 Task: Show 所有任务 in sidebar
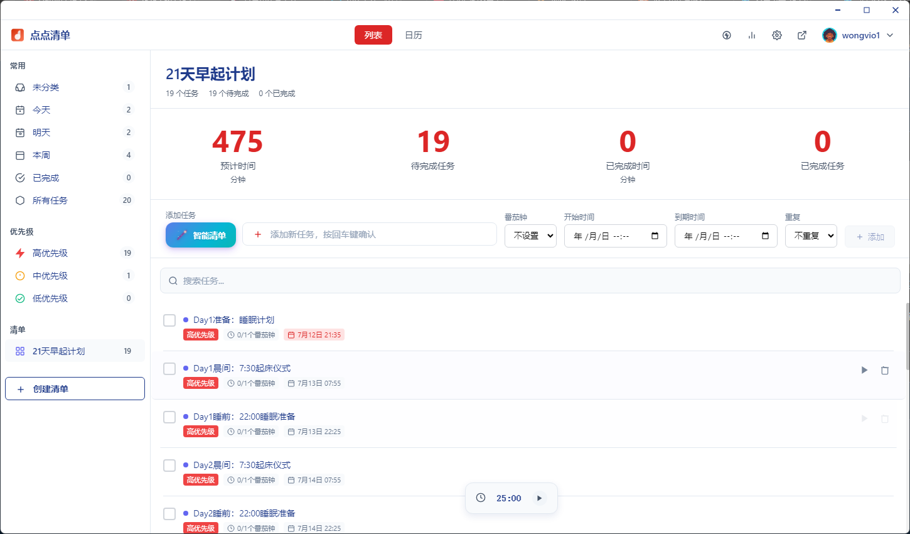click(75, 200)
